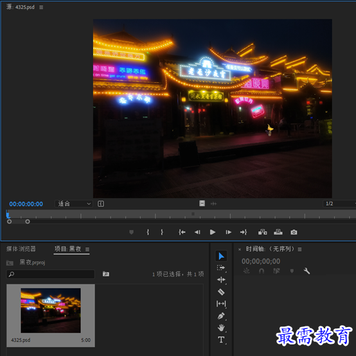Click the project search field
The width and height of the screenshot is (356, 356).
pos(50,274)
